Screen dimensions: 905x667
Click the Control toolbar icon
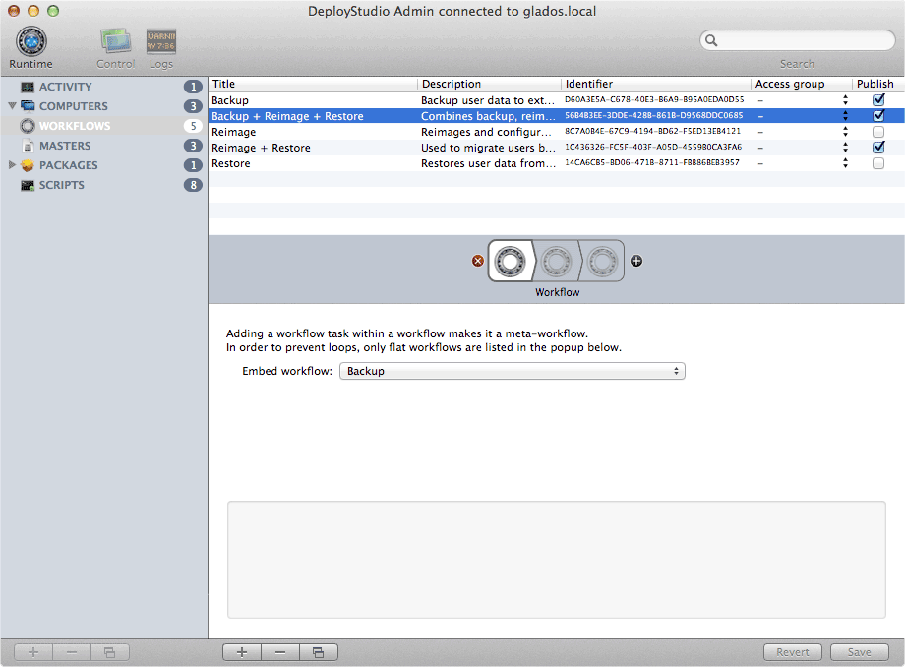115,43
